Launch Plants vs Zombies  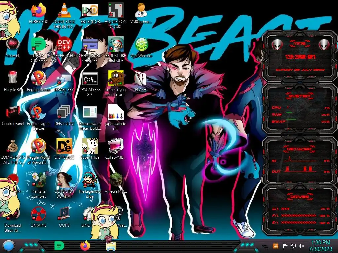pyautogui.click(x=39, y=180)
